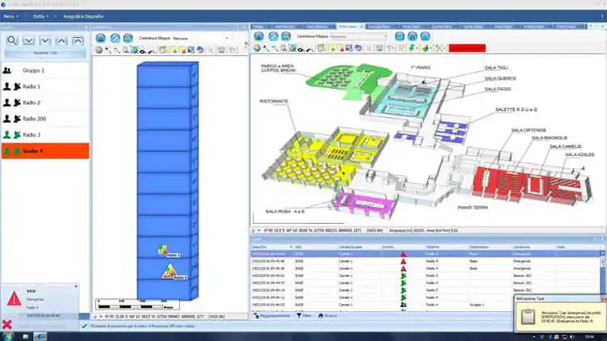The height and width of the screenshot is (341, 607).
Task: Select Radio 200 in the radio list
Action: [36, 119]
